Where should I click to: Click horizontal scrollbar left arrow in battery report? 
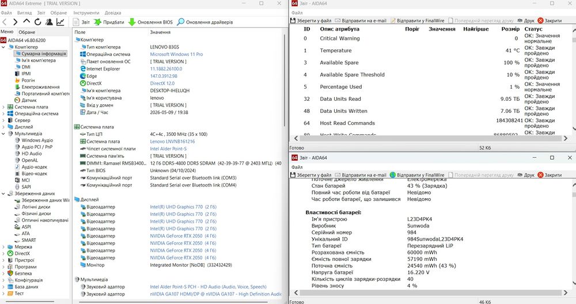296,292
